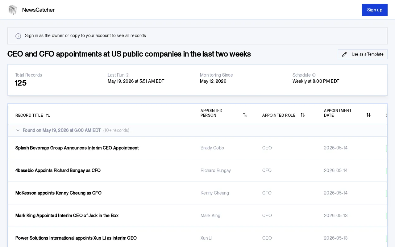Sort by Appointed Role arrows icon
The width and height of the screenshot is (395, 247).
303,115
